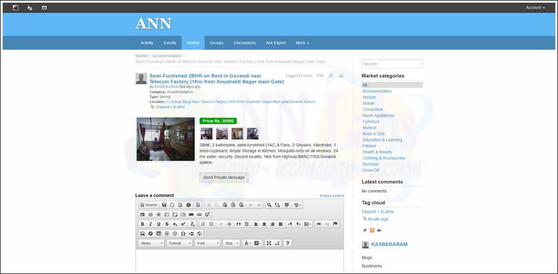This screenshot has width=558, height=274.
Task: Open the text color picker in editor
Action: pyautogui.click(x=247, y=243)
